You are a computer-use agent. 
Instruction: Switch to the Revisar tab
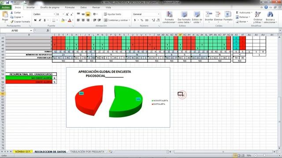pyautogui.click(x=96, y=7)
